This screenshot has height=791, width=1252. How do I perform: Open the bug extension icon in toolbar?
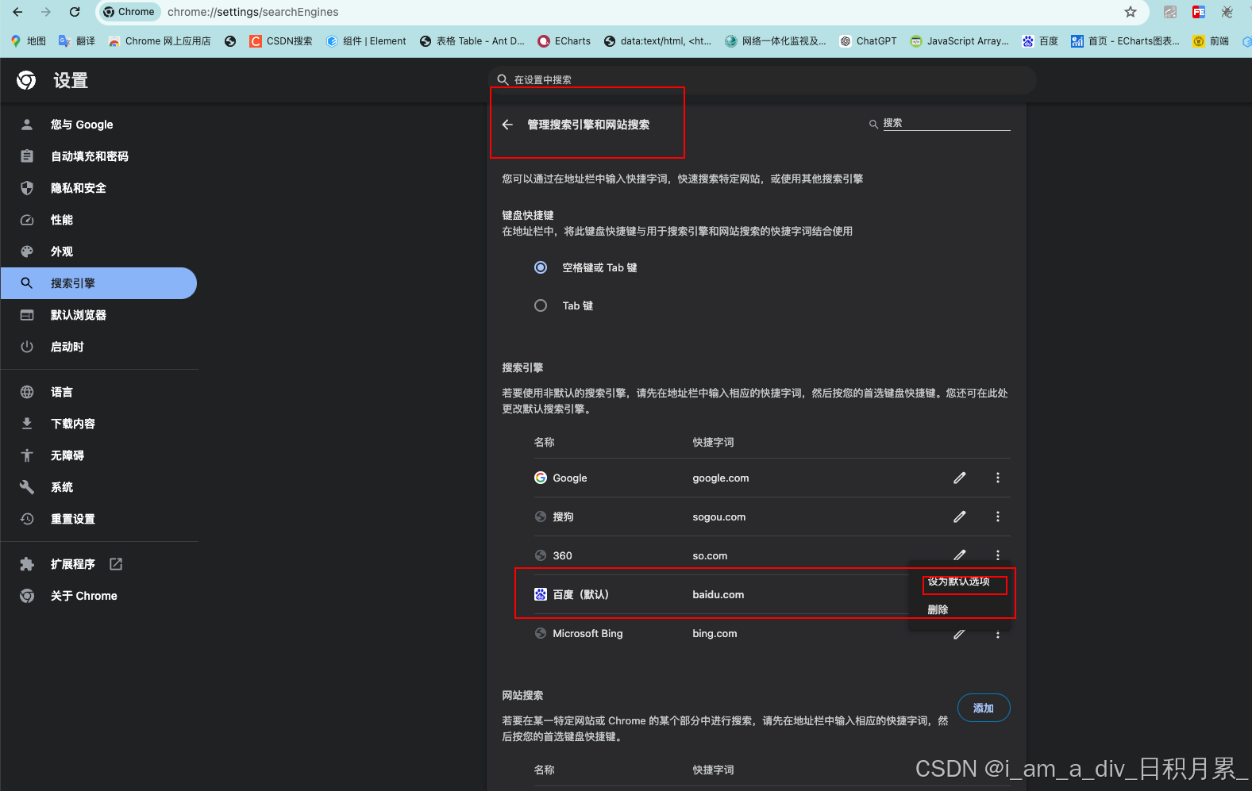pos(1227,12)
